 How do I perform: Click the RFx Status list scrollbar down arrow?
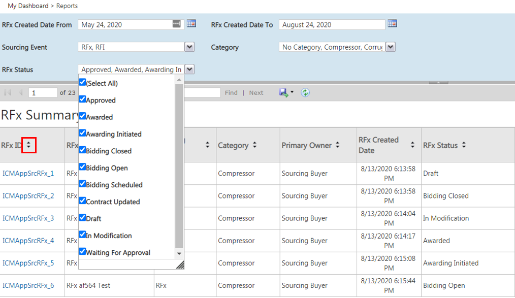point(179,253)
